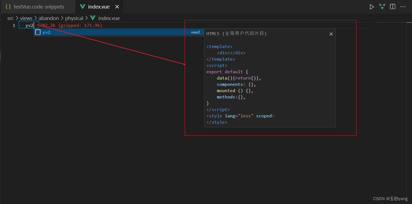The width and height of the screenshot is (412, 204).
Task: Close the snippet documentation popup
Action: (331, 34)
